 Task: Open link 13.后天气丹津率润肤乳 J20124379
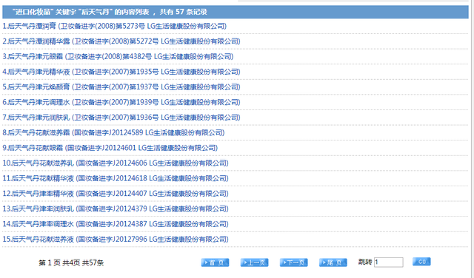click(x=116, y=208)
